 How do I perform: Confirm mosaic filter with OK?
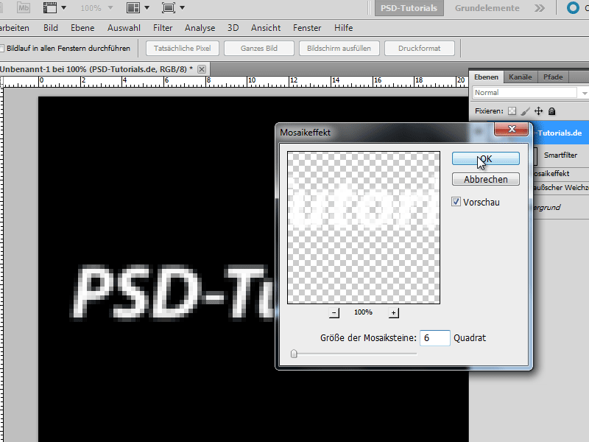(x=486, y=158)
